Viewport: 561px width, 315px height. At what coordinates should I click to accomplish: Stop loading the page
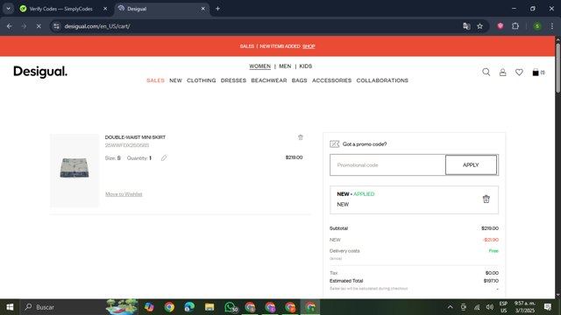[x=39, y=26]
